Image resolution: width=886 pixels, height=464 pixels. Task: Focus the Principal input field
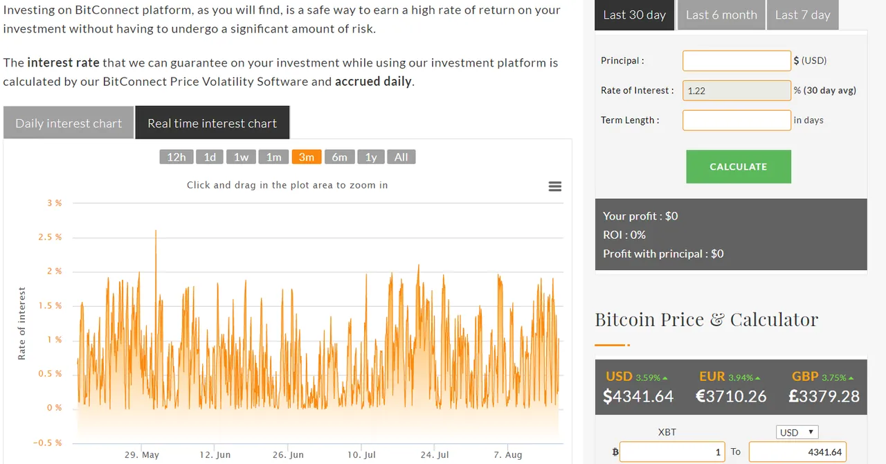pyautogui.click(x=736, y=61)
